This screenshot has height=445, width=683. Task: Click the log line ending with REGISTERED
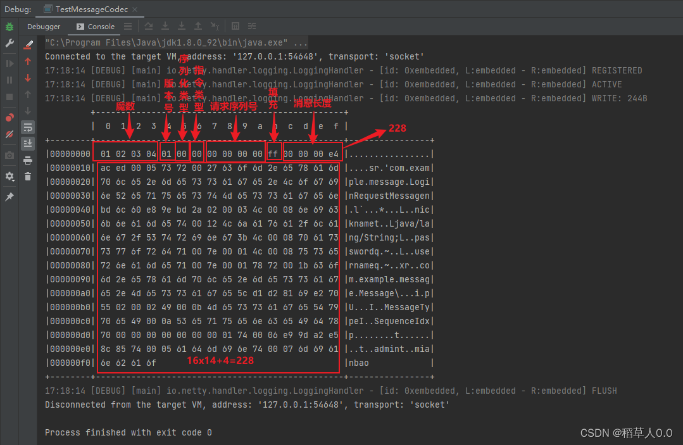tap(343, 70)
